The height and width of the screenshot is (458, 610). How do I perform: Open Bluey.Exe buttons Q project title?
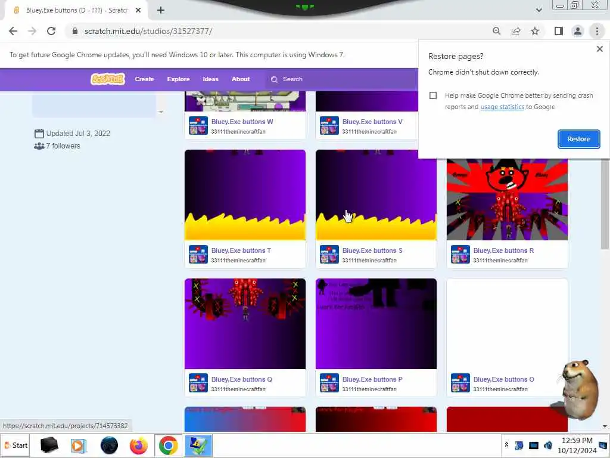click(242, 379)
